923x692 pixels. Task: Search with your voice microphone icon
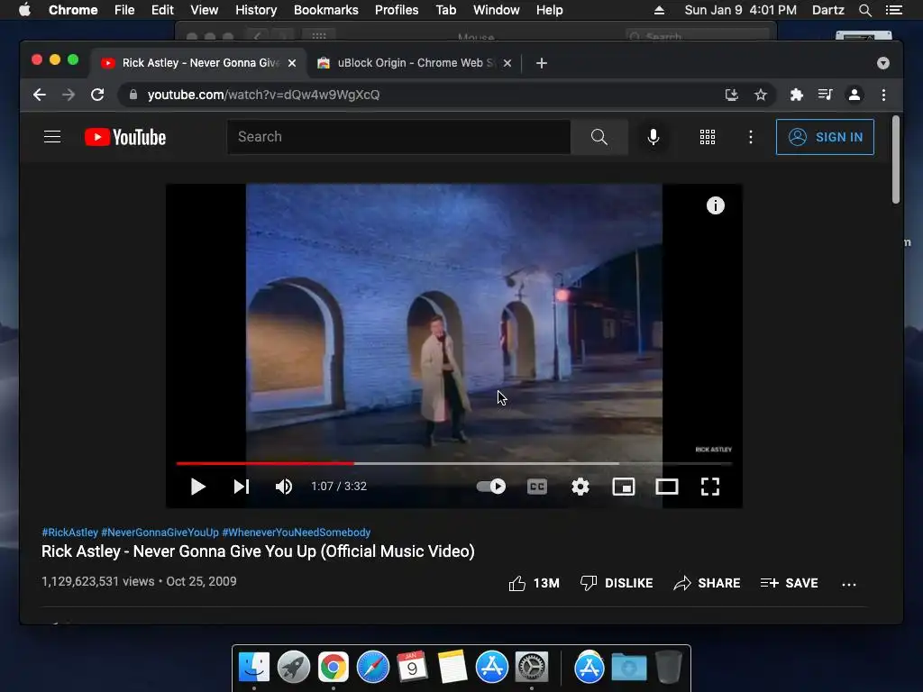pos(653,137)
